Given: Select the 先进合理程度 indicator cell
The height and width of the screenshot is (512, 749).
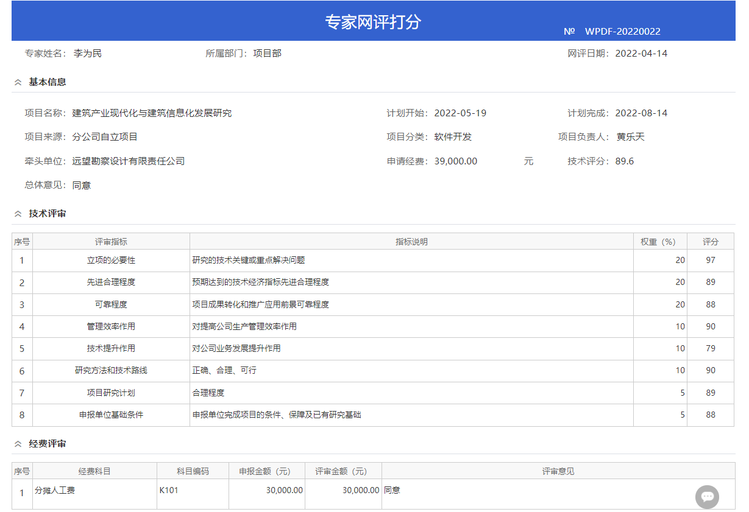Looking at the screenshot, I should coord(111,282).
